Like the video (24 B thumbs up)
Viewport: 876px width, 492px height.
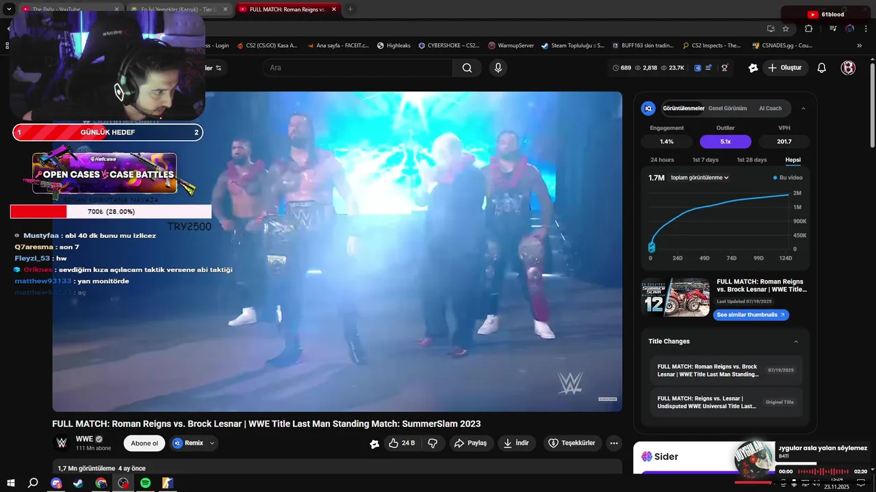point(402,443)
